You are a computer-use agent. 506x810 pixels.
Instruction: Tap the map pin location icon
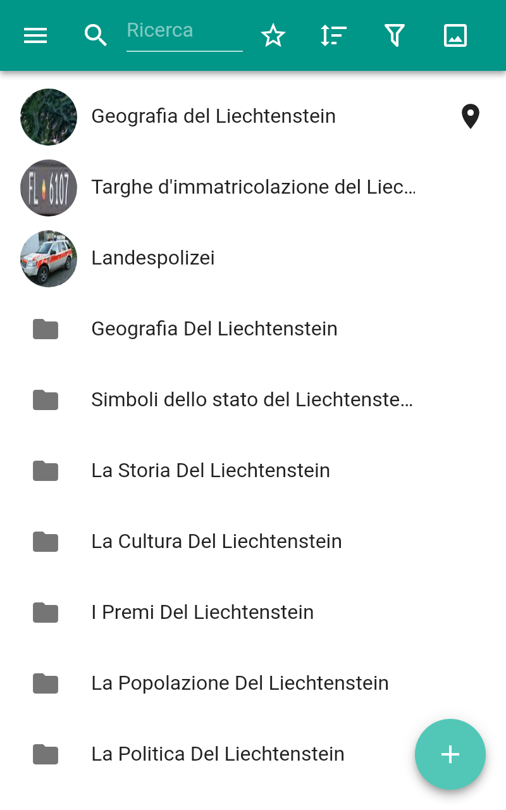click(470, 117)
